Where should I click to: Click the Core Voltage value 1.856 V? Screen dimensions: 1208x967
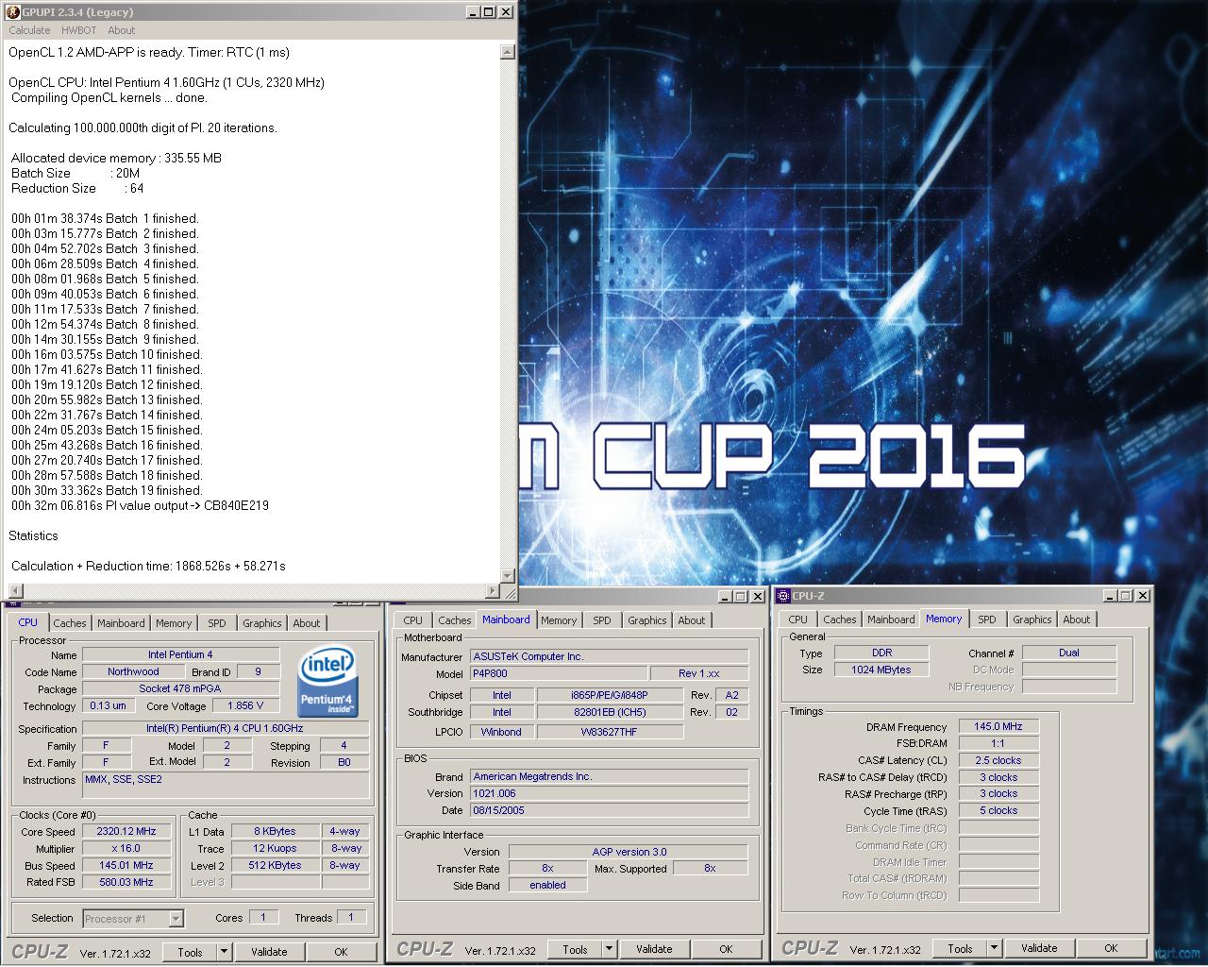coord(245,705)
